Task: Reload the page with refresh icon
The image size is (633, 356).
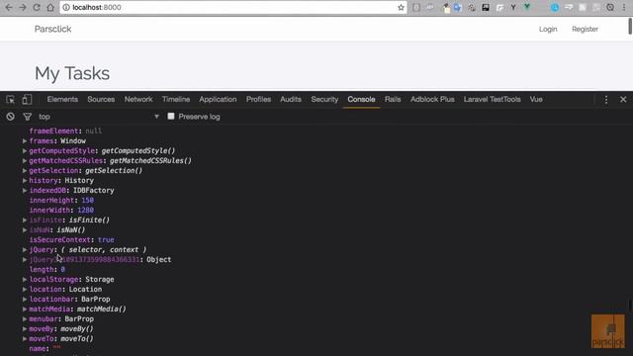Action: [x=37, y=7]
